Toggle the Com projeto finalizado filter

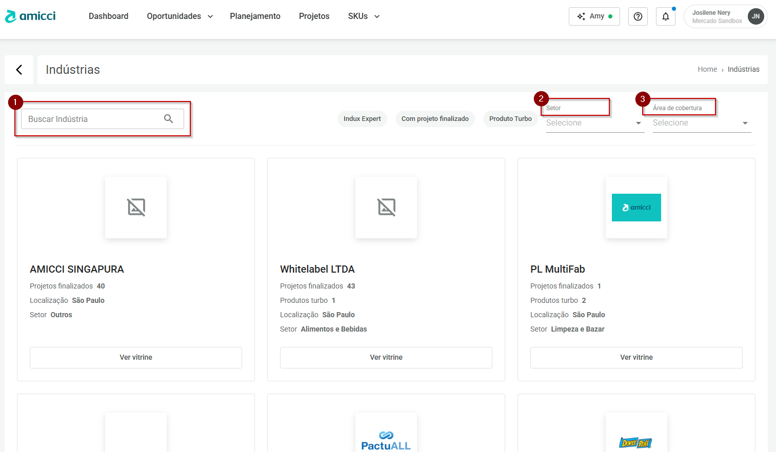[x=435, y=119]
